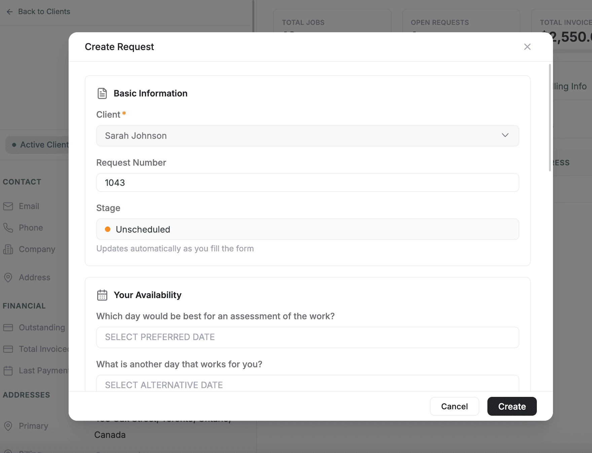Screen dimensions: 592x453
Task: Click the Email icon in Contact sidebar
Action: (x=8, y=206)
